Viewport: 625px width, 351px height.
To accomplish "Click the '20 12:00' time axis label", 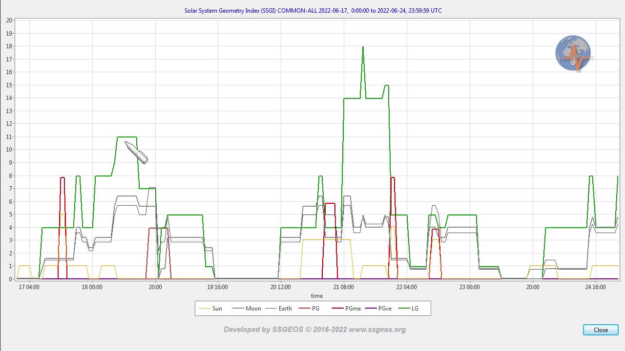I will 281,287.
